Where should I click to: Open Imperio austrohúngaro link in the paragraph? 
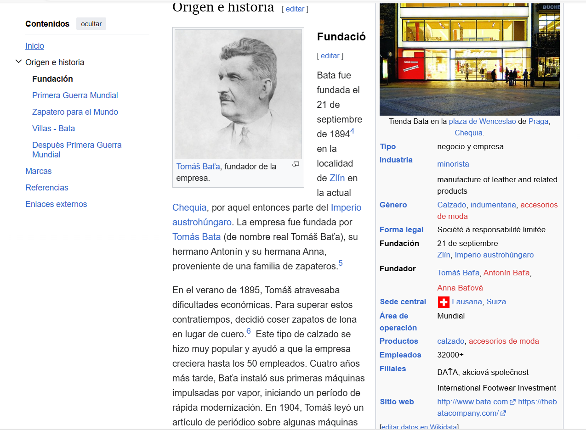click(x=267, y=215)
